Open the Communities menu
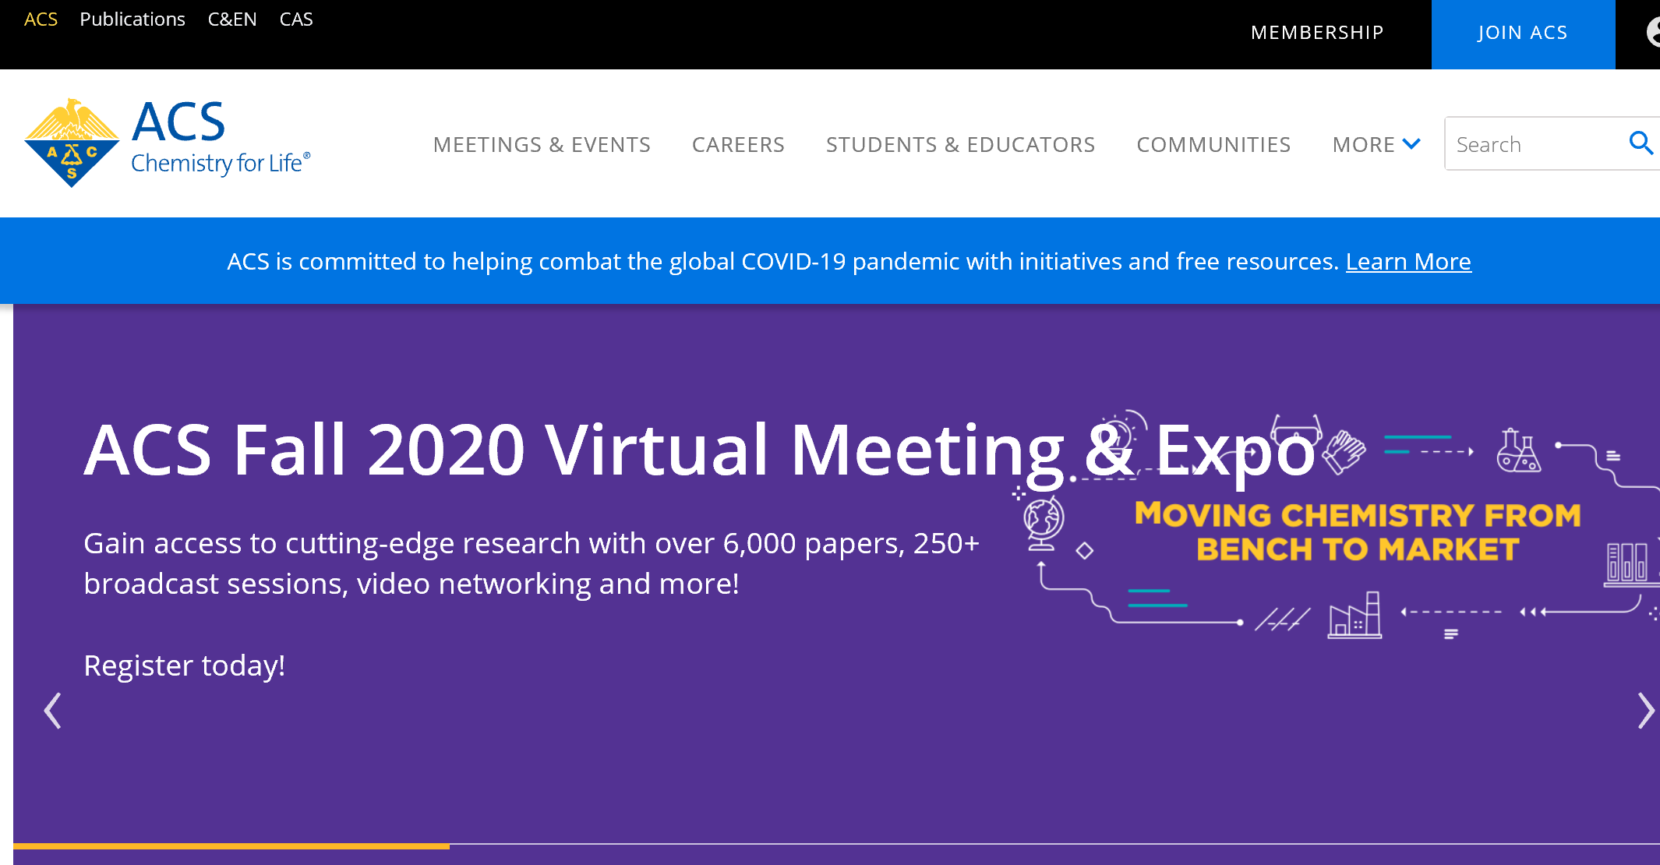The width and height of the screenshot is (1660, 865). pyautogui.click(x=1213, y=144)
